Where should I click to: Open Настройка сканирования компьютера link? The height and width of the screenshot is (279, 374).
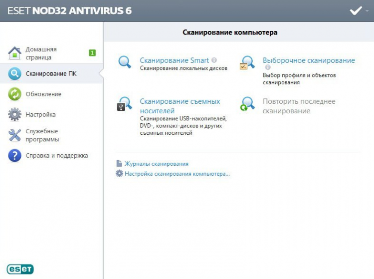177,174
